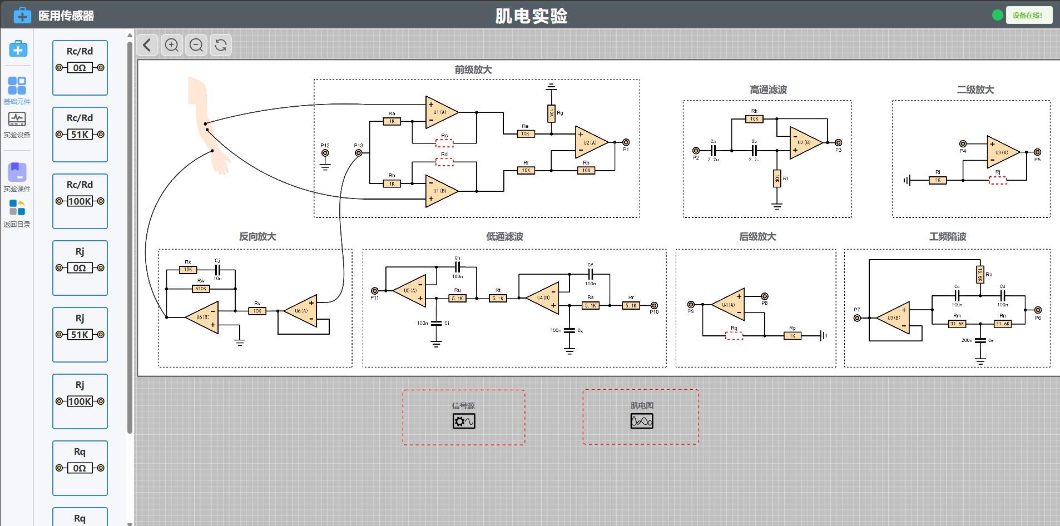Viewport: 1060px width, 526px height.
Task: Click terminal P2 of high-pass filter input
Action: coord(696,150)
